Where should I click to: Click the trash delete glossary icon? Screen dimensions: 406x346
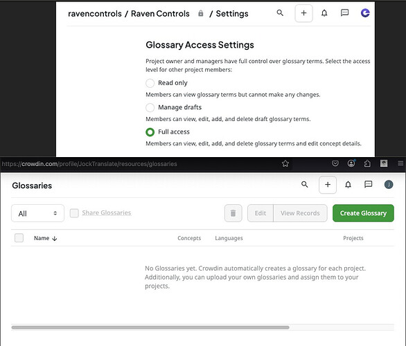click(x=233, y=213)
